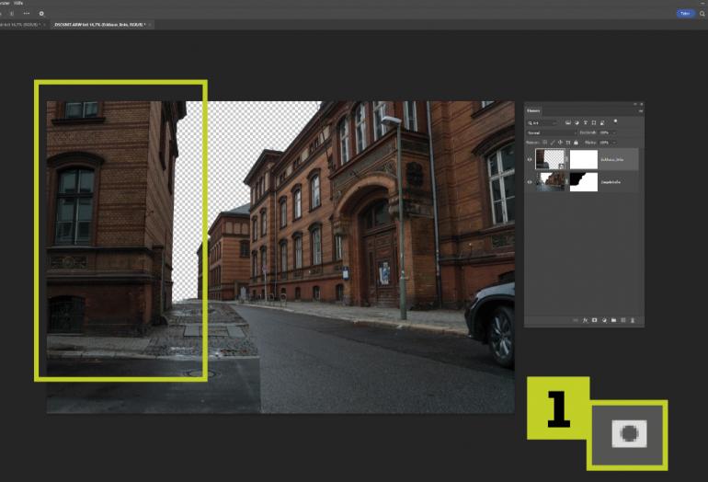Lock all padlock icon
This screenshot has height=482, width=708.
[x=576, y=143]
